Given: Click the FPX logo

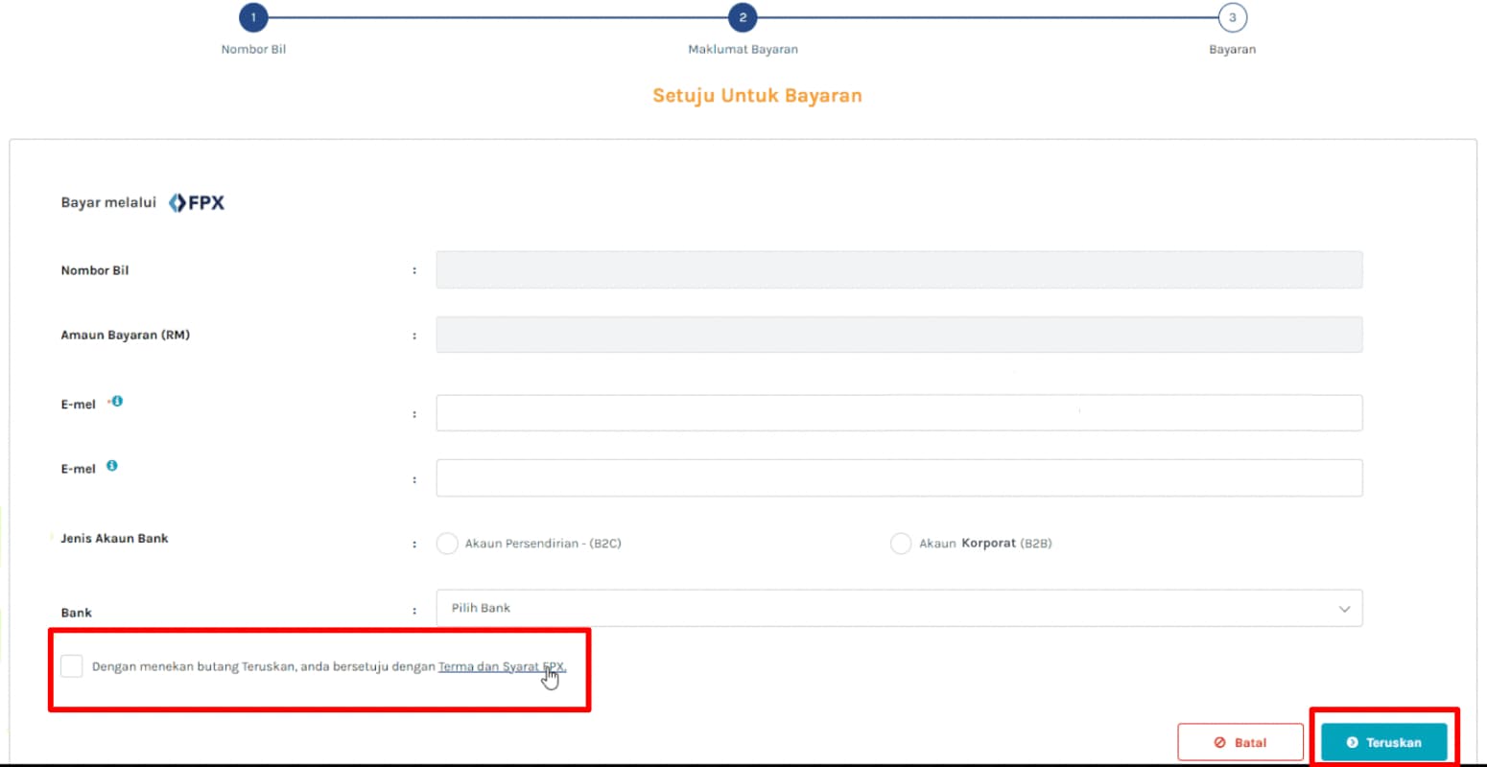Looking at the screenshot, I should click(197, 203).
